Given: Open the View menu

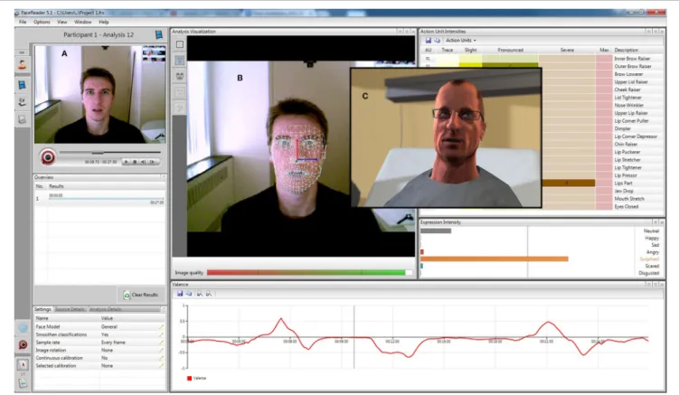Looking at the screenshot, I should [x=62, y=22].
